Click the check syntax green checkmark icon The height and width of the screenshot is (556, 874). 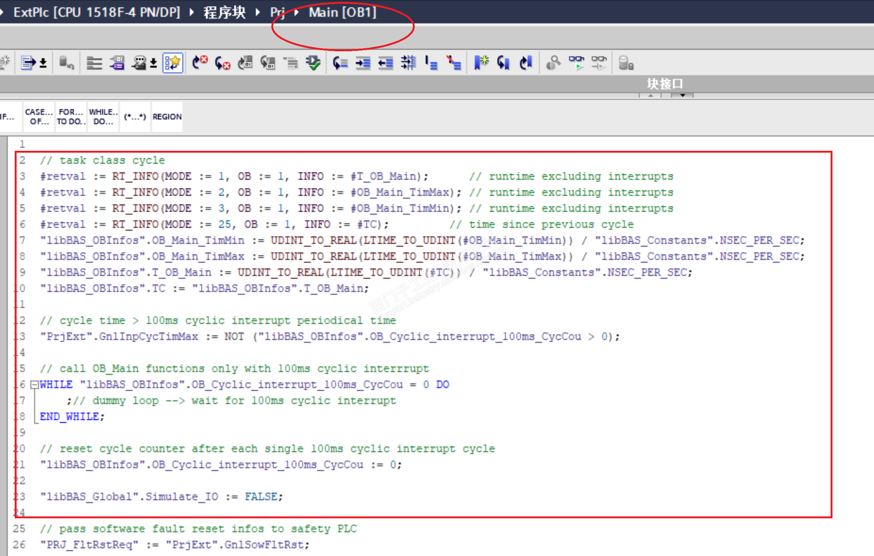click(313, 63)
